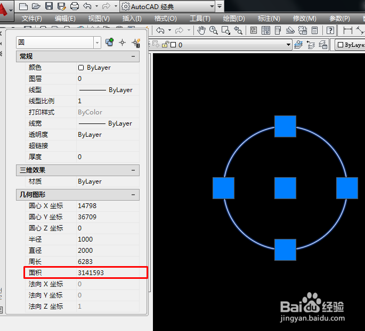365x331 pixels.
Task: Open the undo history dropdown in quick access
Action: click(x=96, y=6)
